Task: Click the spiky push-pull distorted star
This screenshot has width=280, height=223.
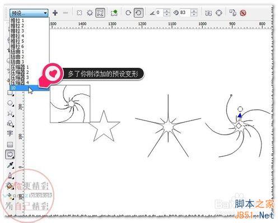Action: (x=168, y=127)
